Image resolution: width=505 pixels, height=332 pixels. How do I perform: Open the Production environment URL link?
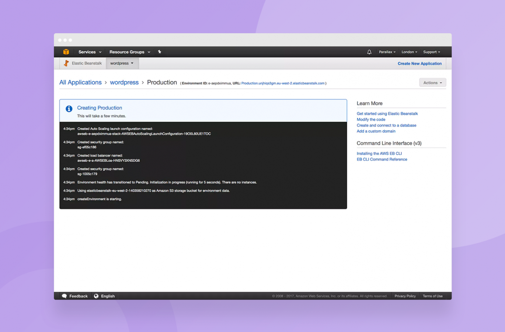(x=283, y=83)
